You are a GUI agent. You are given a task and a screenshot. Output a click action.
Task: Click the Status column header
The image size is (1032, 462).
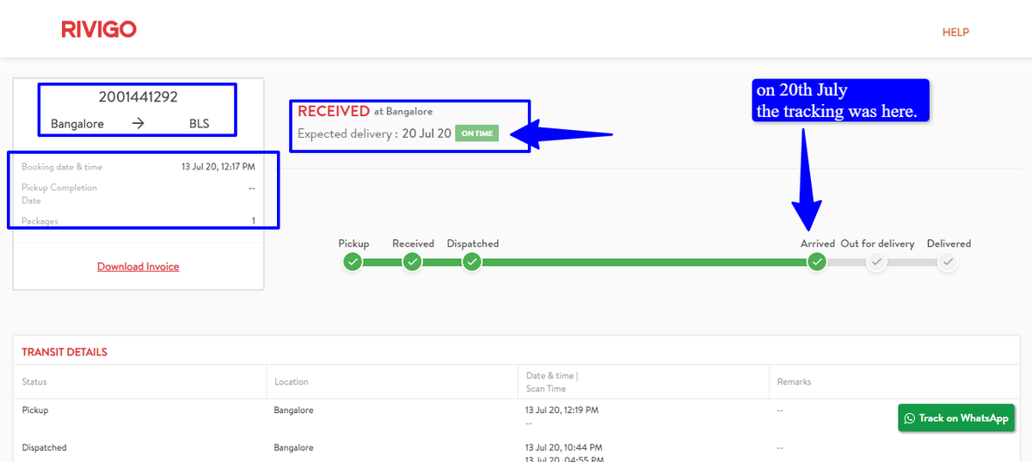click(x=34, y=381)
